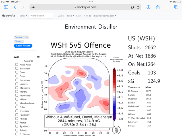Add a new Safari tab
182x136 pixels.
(x=167, y=7)
